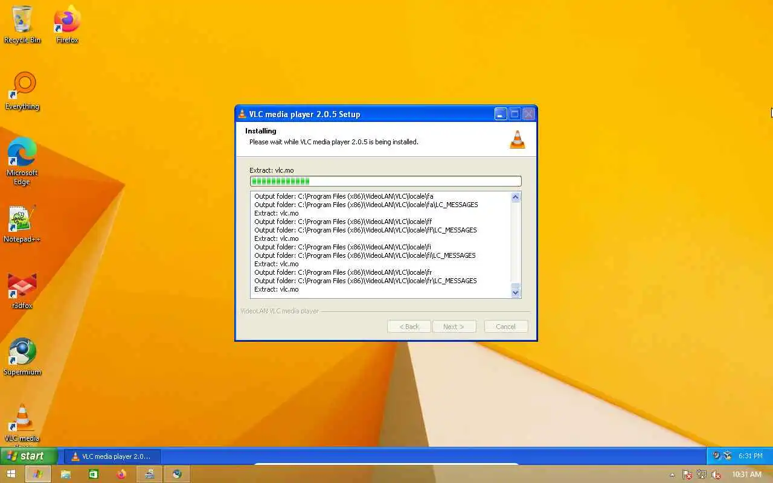Click the 'Installing' header text

pos(261,131)
